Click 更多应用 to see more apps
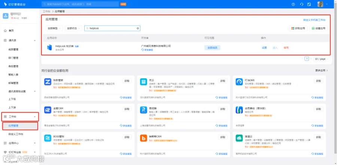Image resolution: width=337 pixels, height=165 pixels. point(321,70)
